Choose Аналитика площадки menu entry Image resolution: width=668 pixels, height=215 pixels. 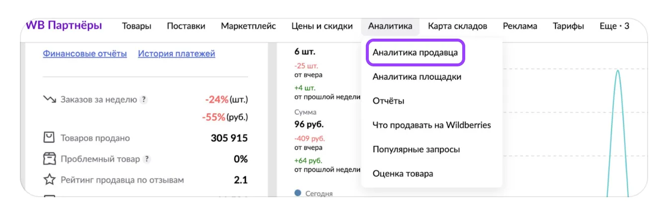tap(417, 77)
